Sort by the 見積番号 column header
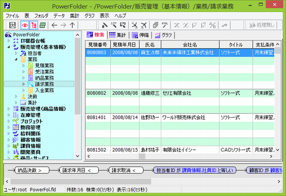This screenshot has width=286, height=196. click(x=97, y=45)
